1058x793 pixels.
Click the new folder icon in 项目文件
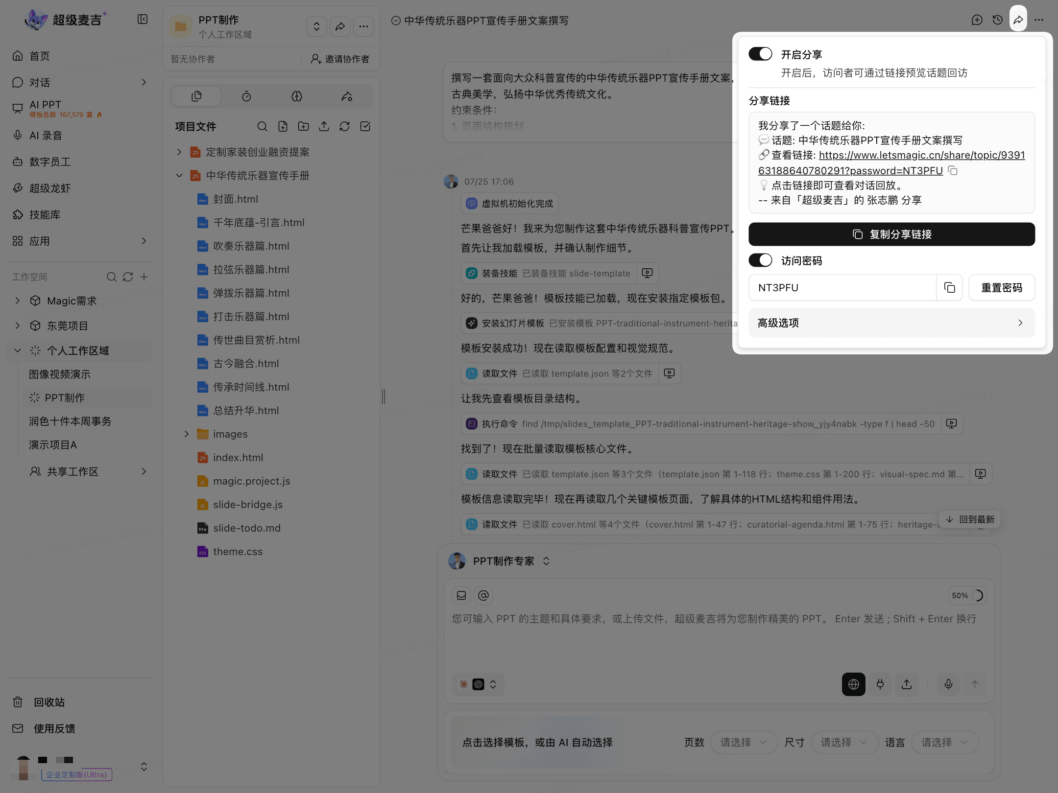tap(304, 127)
